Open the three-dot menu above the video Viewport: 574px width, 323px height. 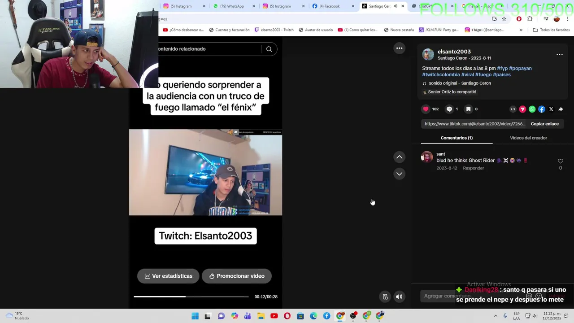399,48
